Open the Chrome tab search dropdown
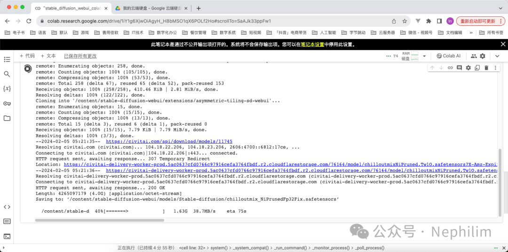Screen dimensions: 508x252 501,8
